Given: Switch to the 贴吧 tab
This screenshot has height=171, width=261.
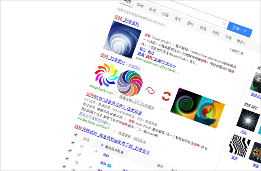Looking at the screenshot, I should (153, 10).
